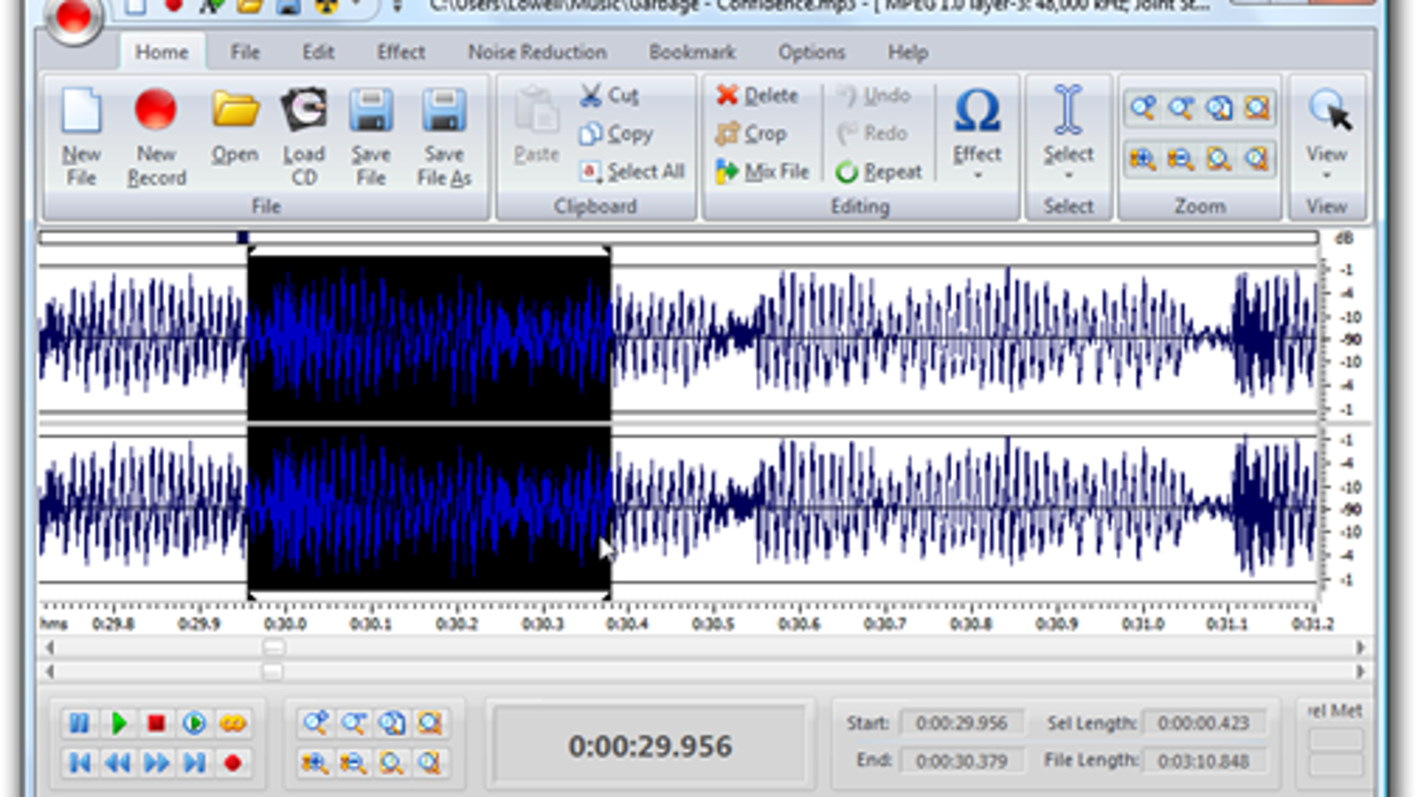The width and height of the screenshot is (1418, 797).
Task: Pause playback in the transport panel
Action: 79,723
